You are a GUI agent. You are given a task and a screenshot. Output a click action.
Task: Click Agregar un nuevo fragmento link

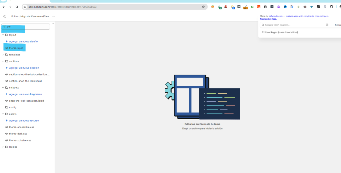(25, 94)
